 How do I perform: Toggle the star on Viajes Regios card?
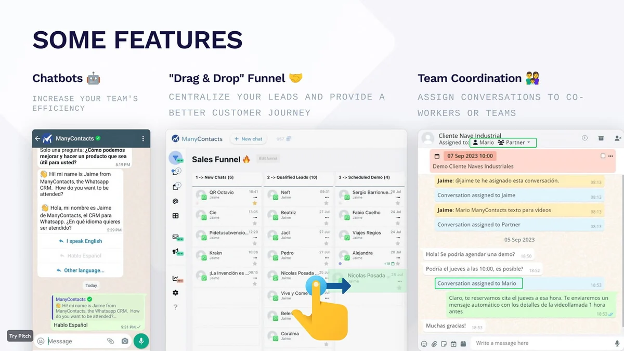(x=398, y=243)
